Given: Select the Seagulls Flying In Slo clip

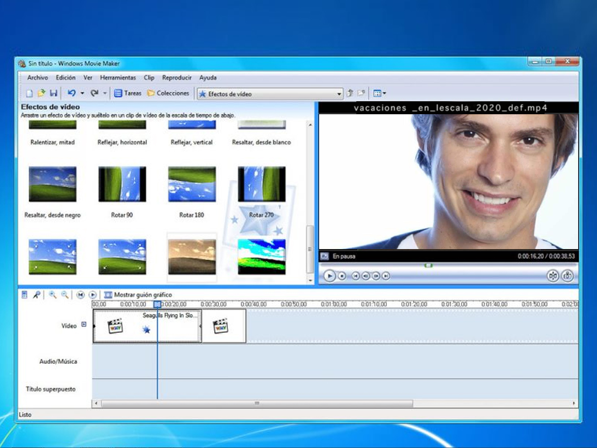Looking at the screenshot, I should coord(147,326).
